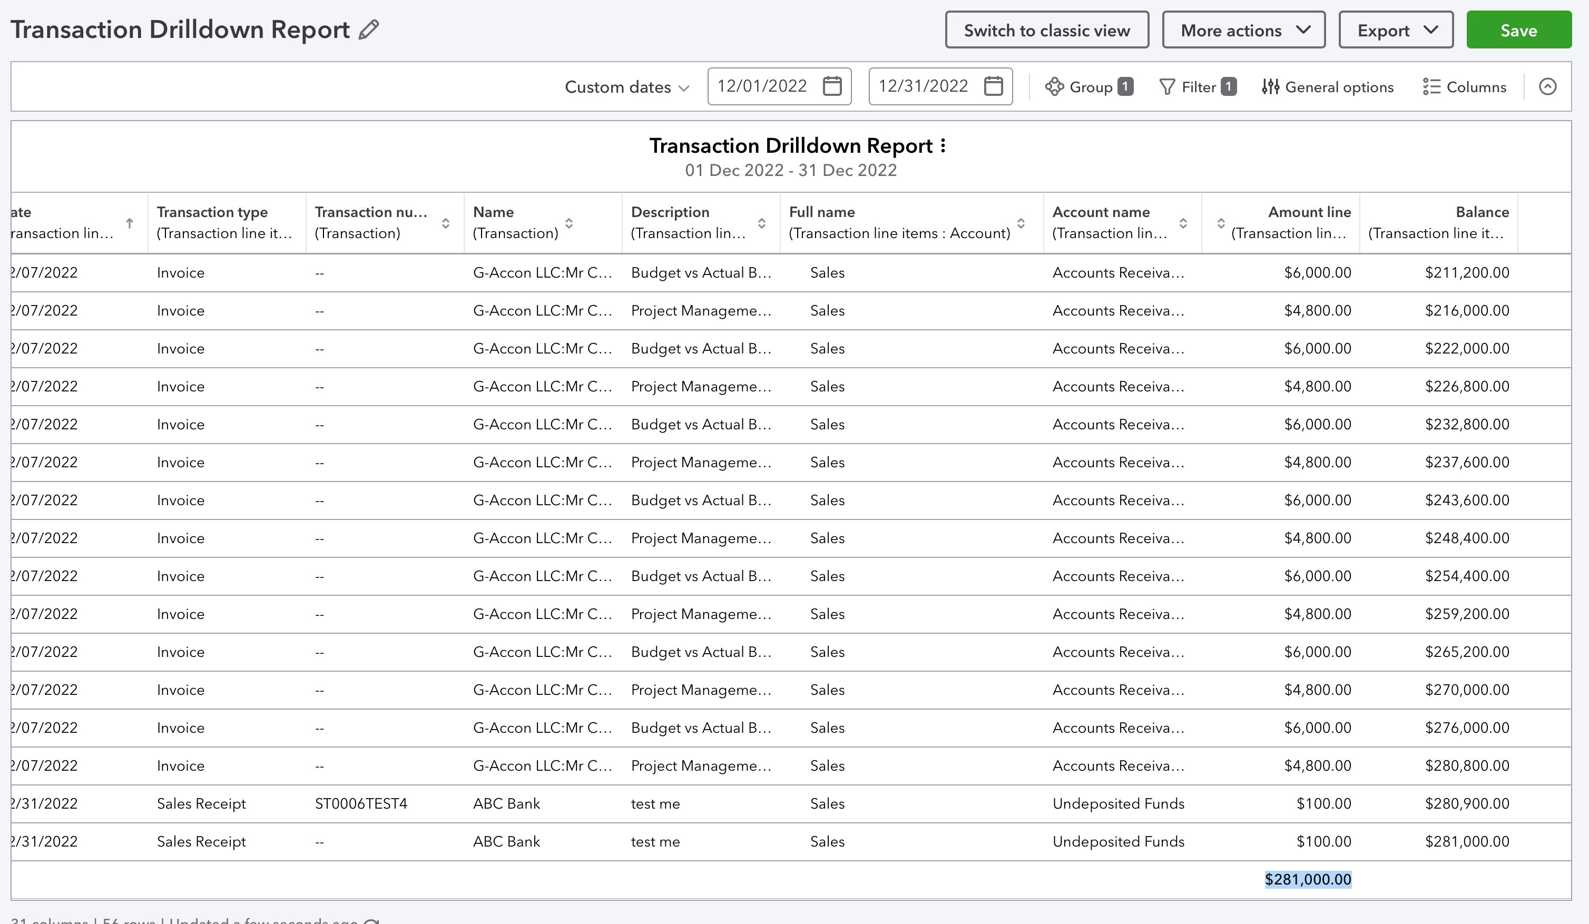This screenshot has width=1589, height=924.
Task: Click the ST0006TEST4 transaction number
Action: [x=361, y=803]
